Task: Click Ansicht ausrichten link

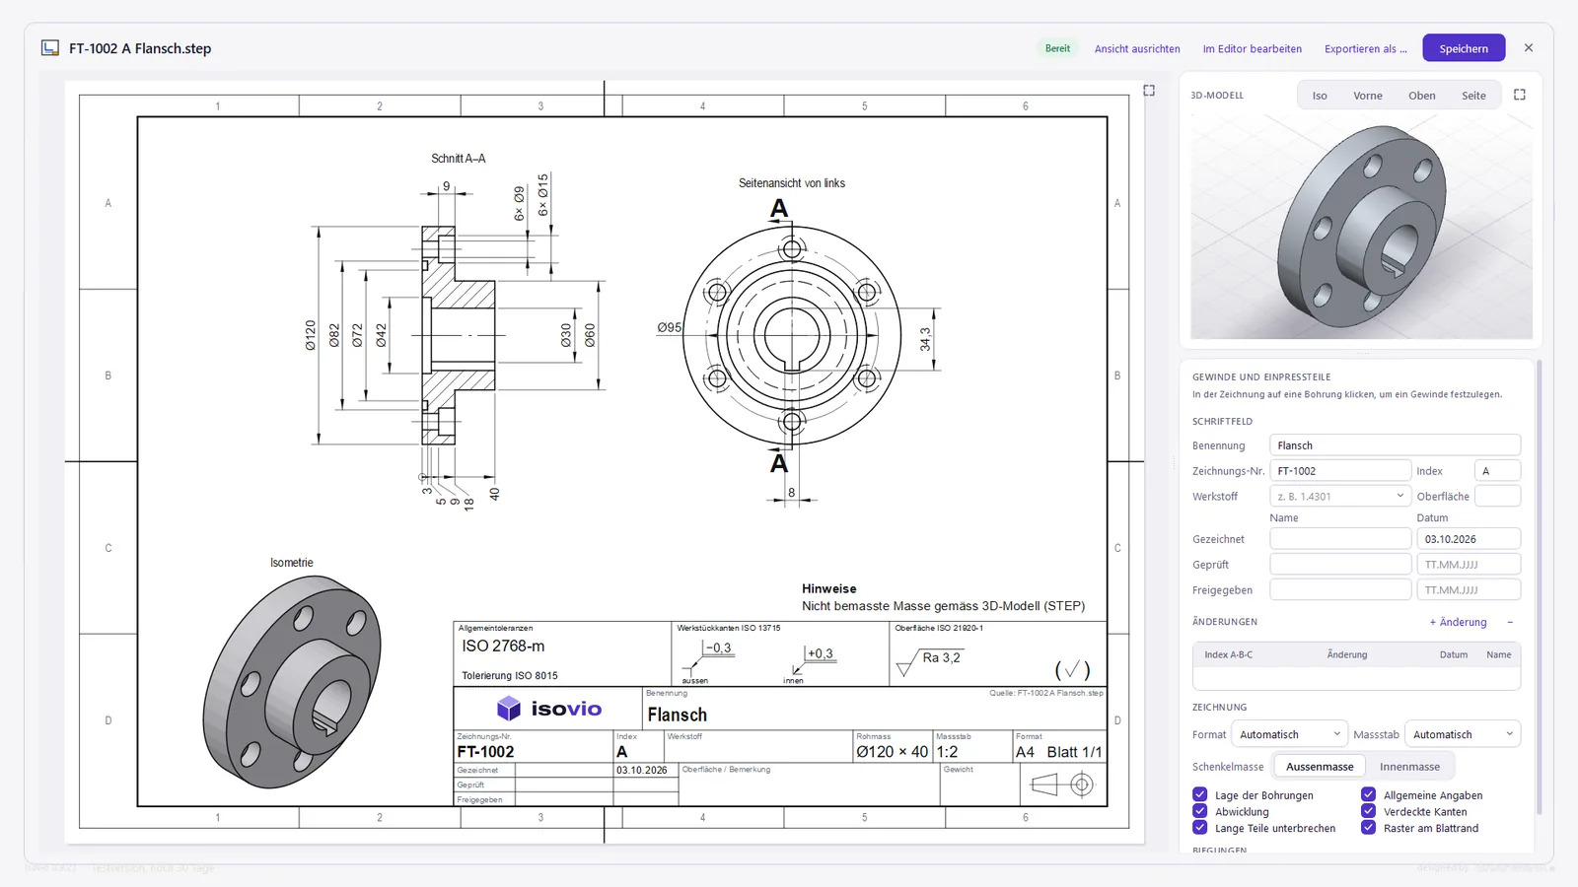Action: (1137, 48)
